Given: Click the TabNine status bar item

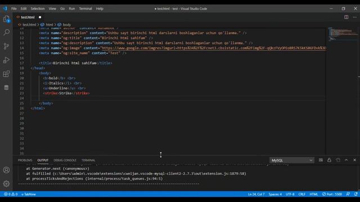Looking at the screenshot, I should coord(29,194).
